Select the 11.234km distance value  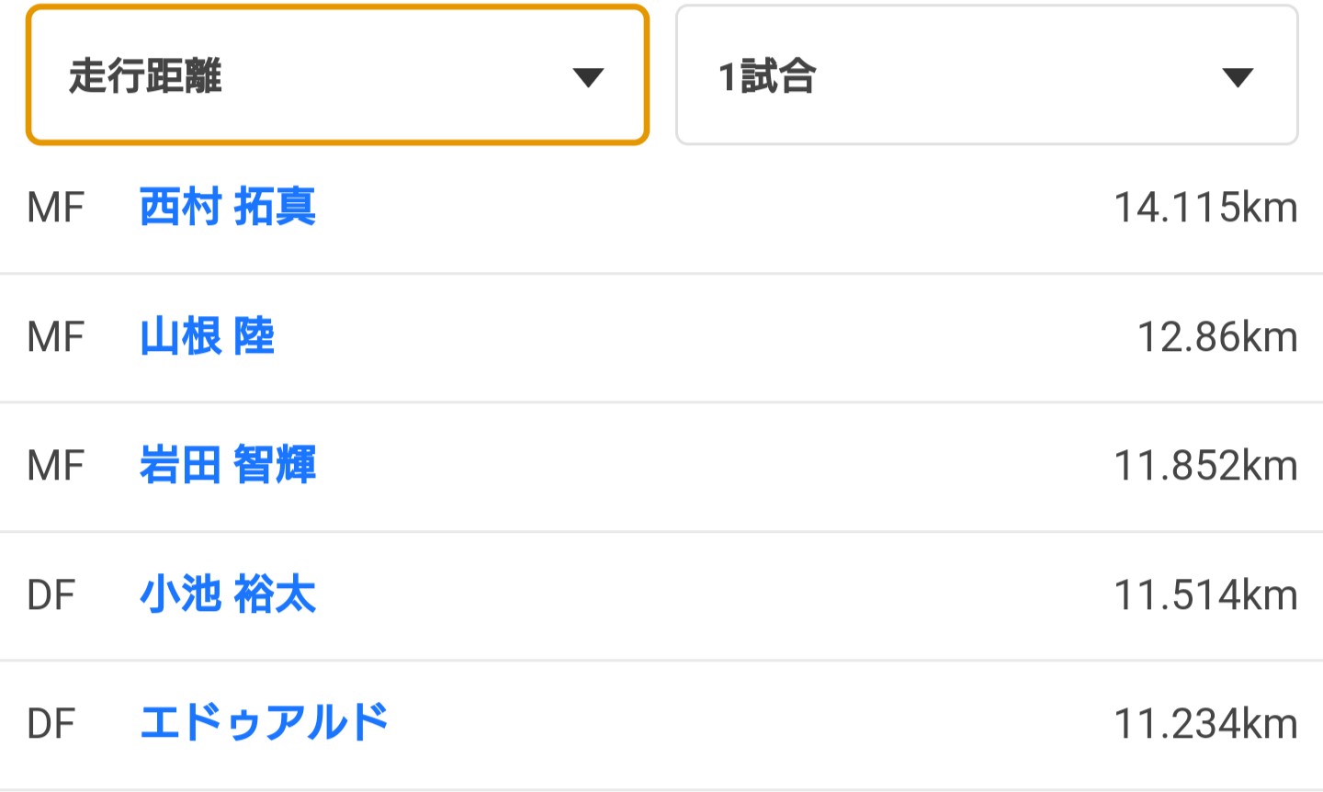click(x=1204, y=724)
